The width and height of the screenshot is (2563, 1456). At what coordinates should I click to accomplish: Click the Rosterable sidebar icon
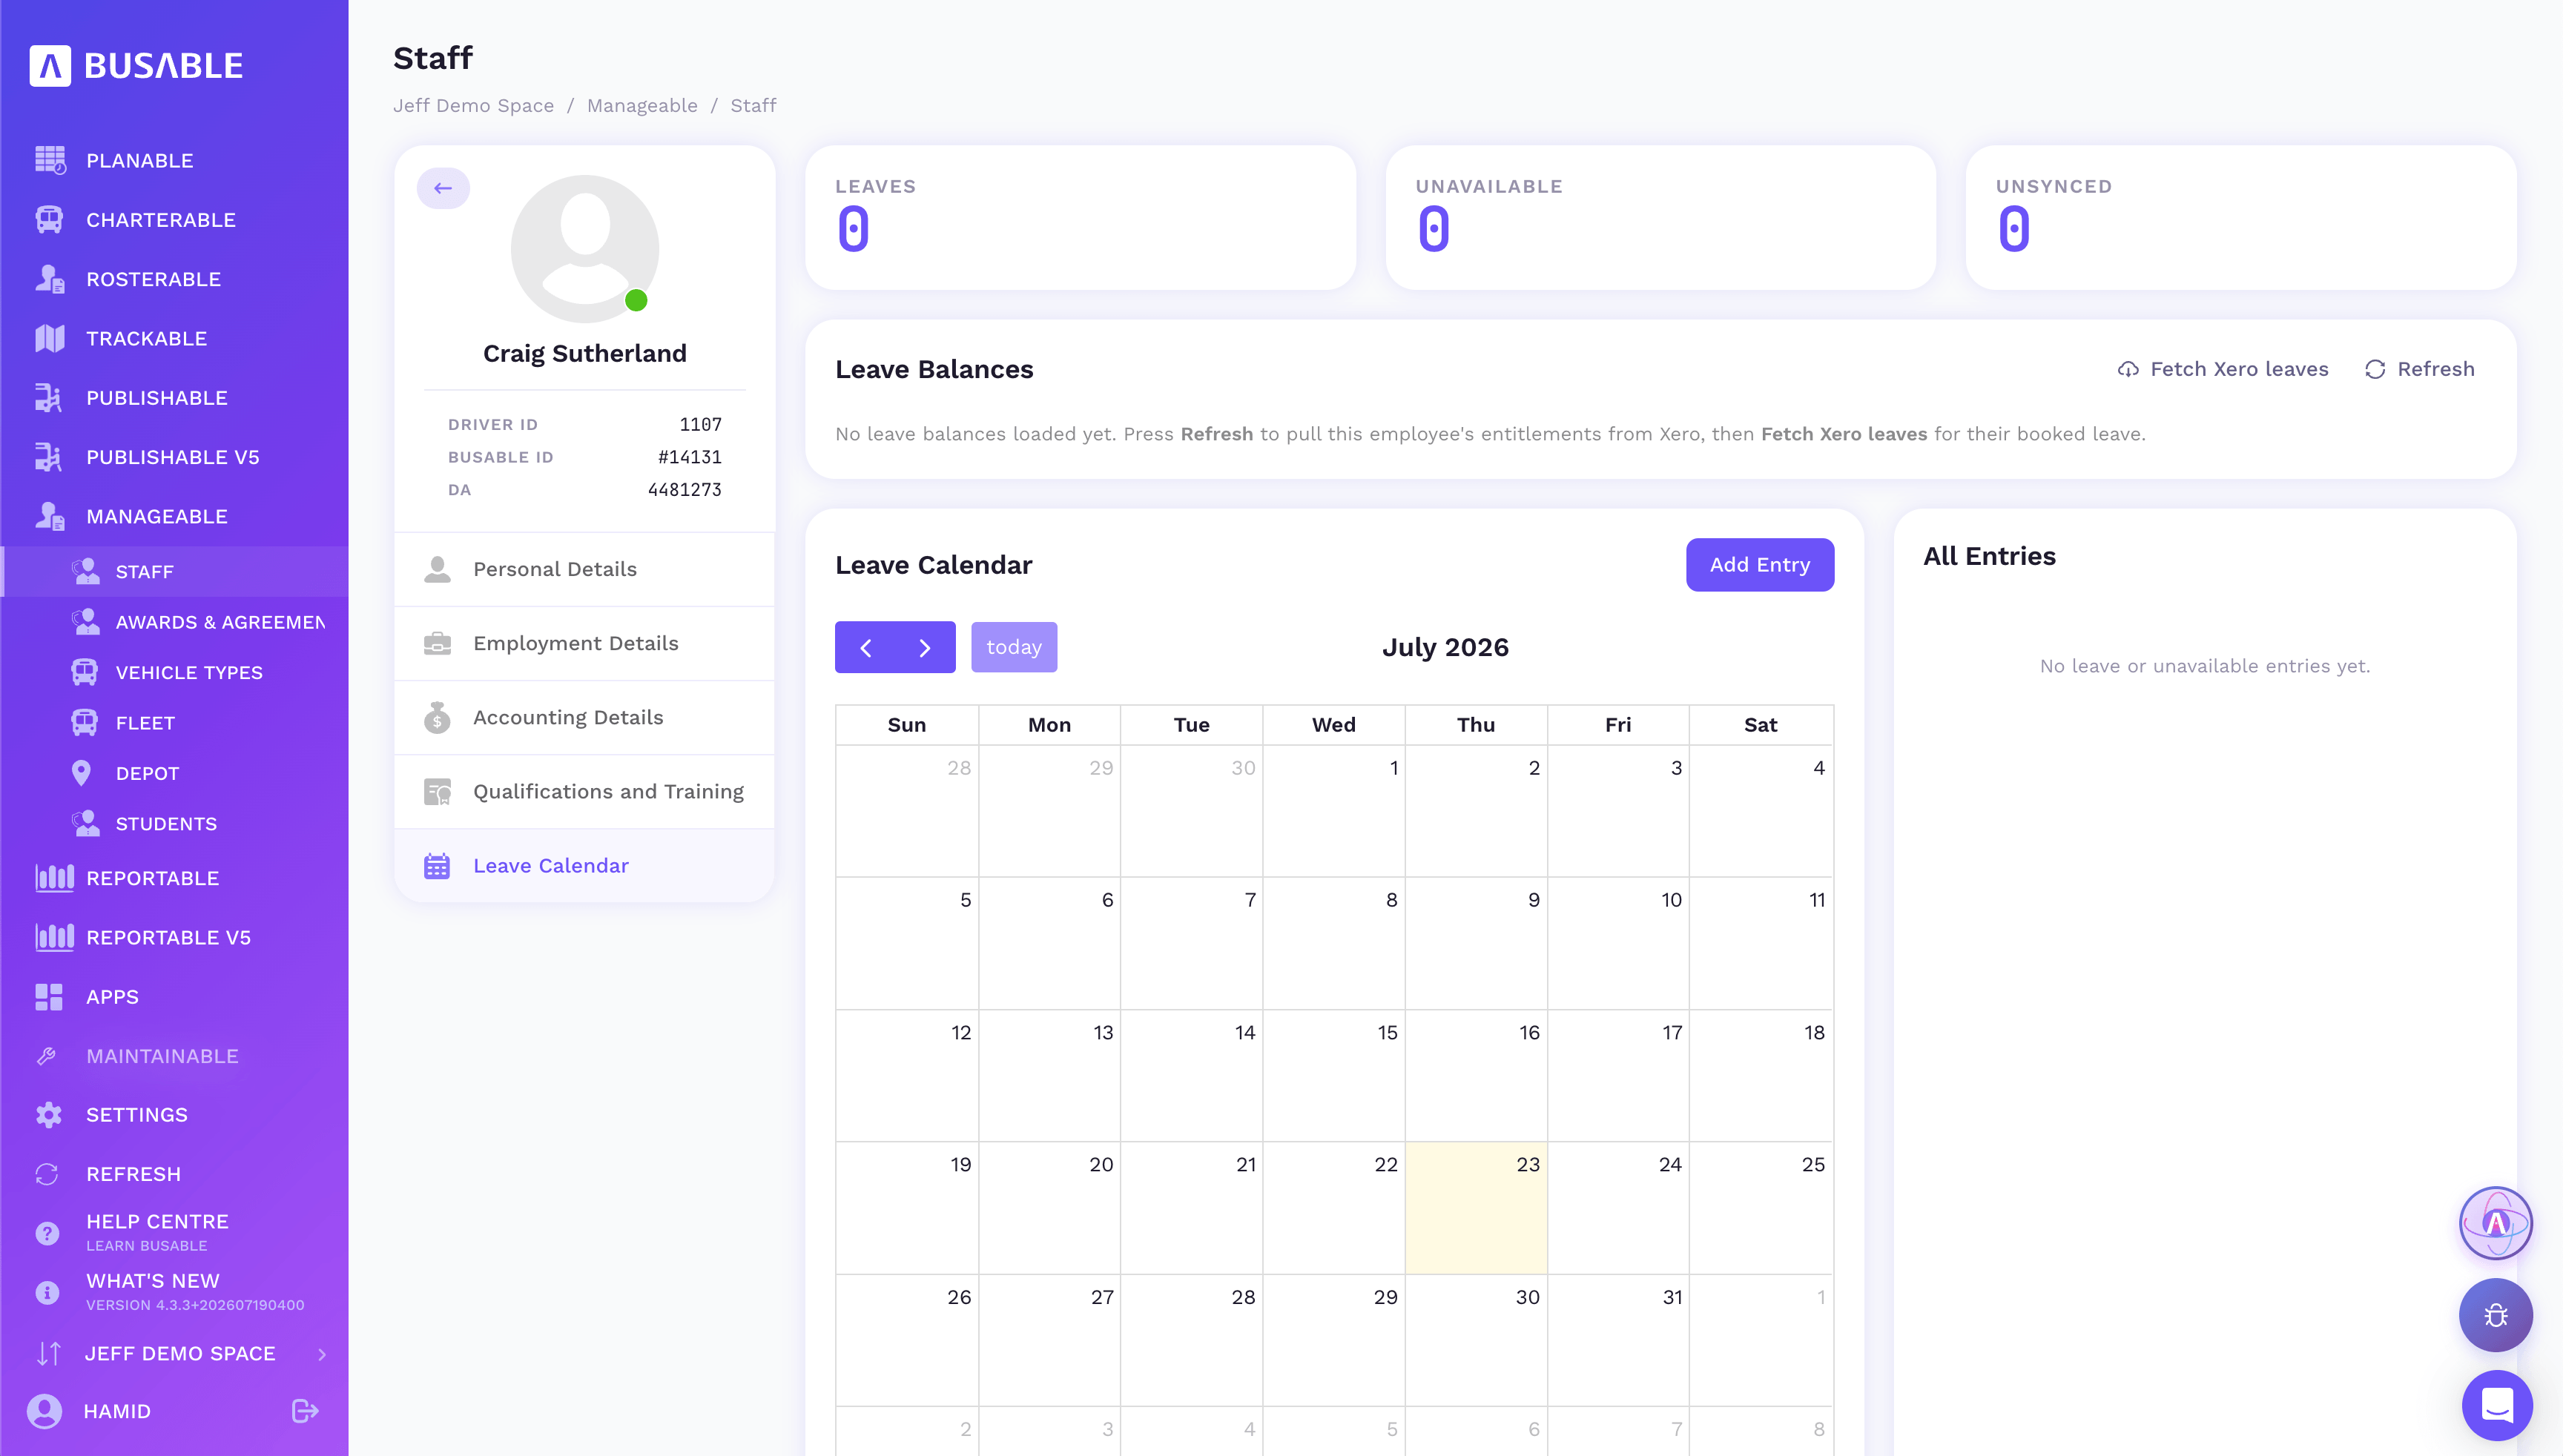click(49, 279)
